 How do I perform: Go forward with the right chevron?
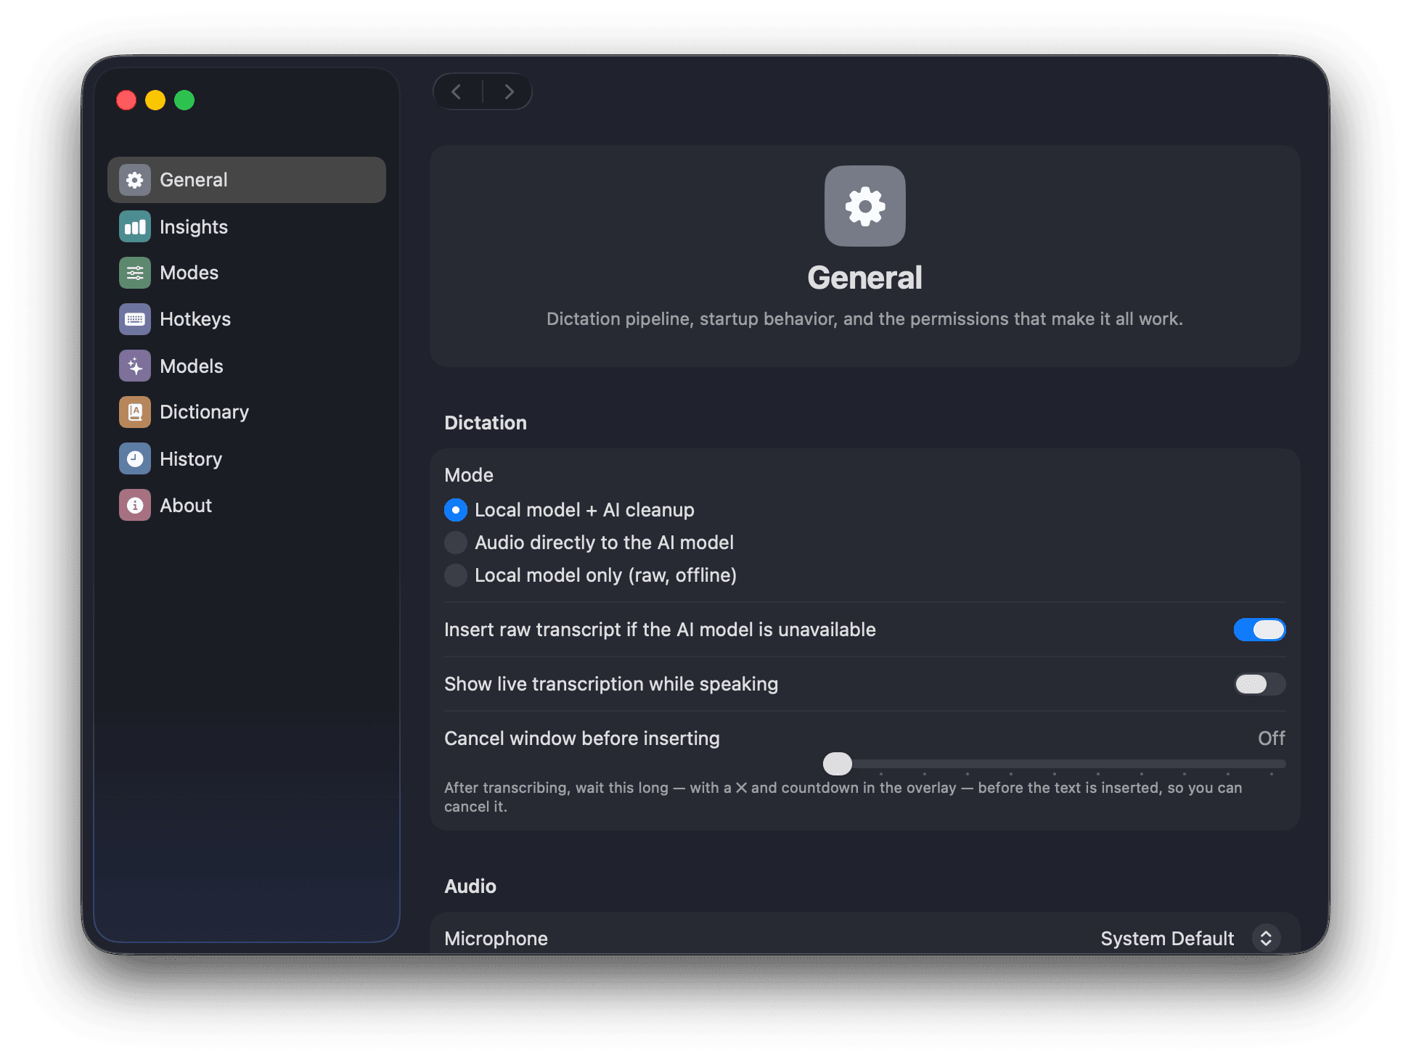(x=509, y=92)
